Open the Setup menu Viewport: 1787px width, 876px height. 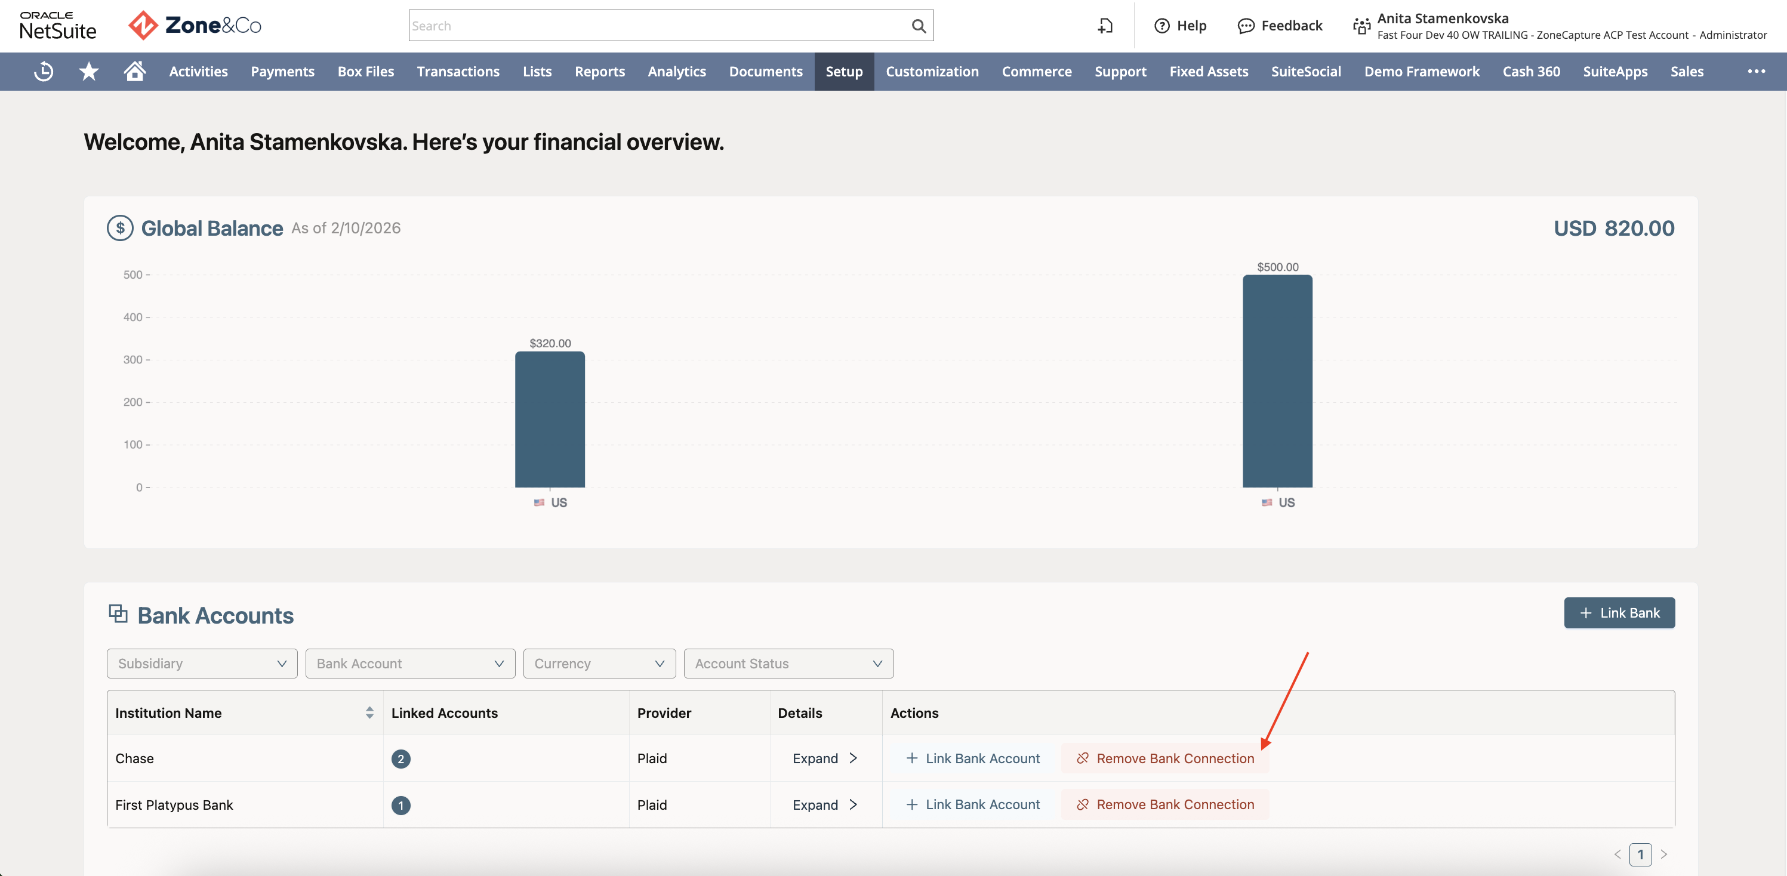pyautogui.click(x=844, y=72)
